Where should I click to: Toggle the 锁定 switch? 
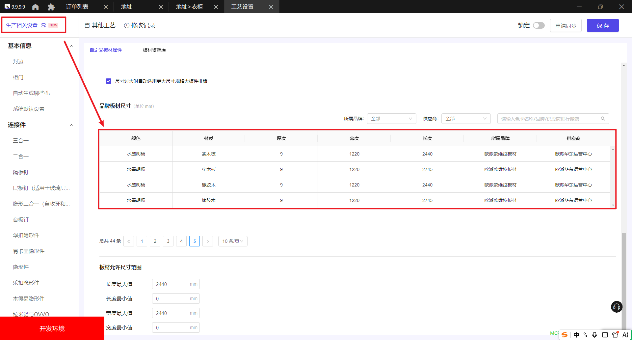(x=539, y=25)
